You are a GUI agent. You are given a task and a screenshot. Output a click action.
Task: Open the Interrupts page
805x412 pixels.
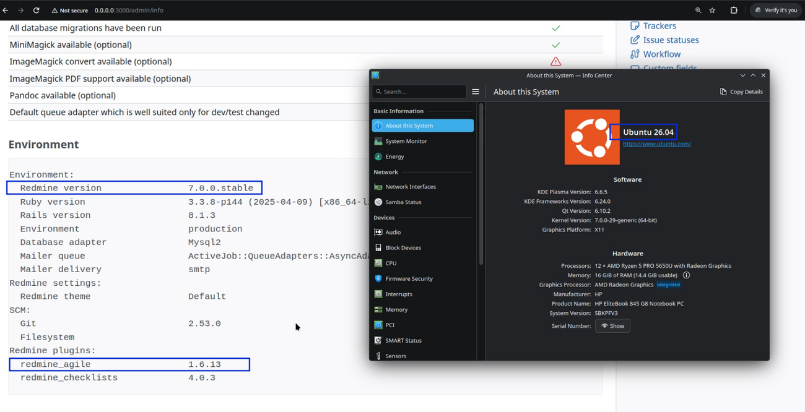coord(423,294)
